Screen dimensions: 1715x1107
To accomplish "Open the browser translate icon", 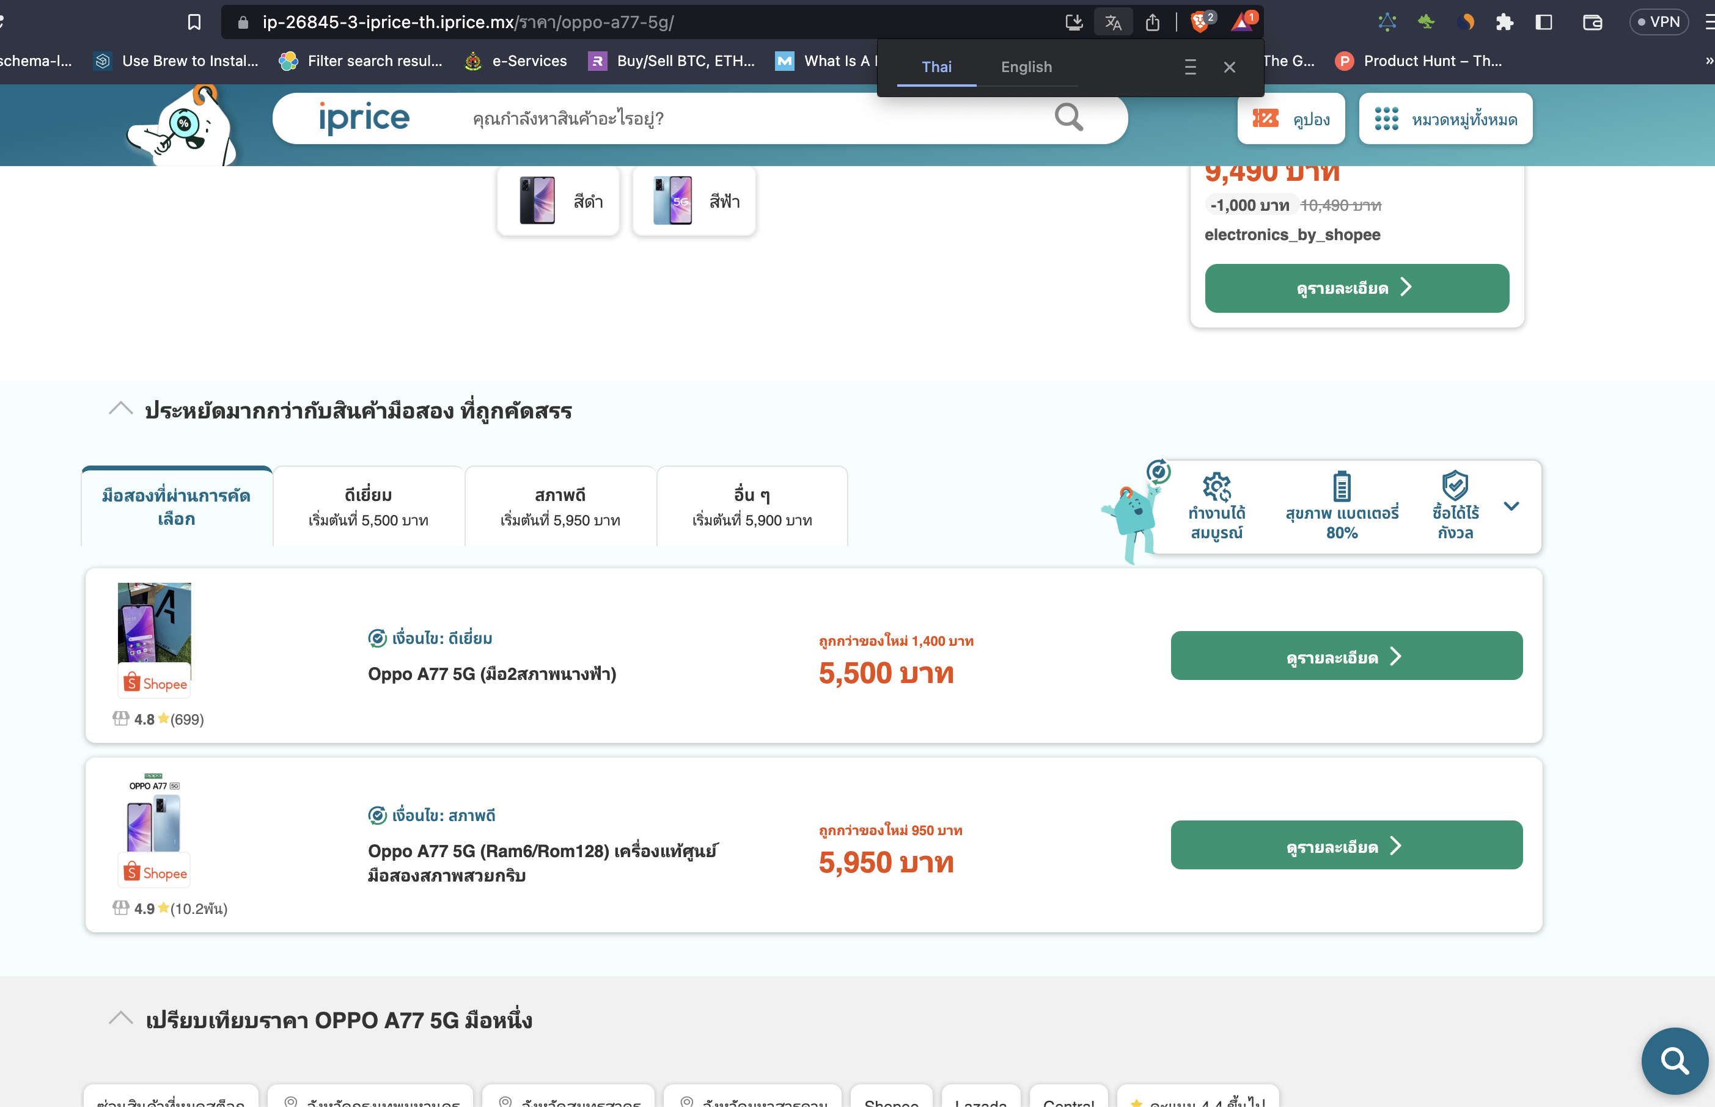I will 1112,22.
